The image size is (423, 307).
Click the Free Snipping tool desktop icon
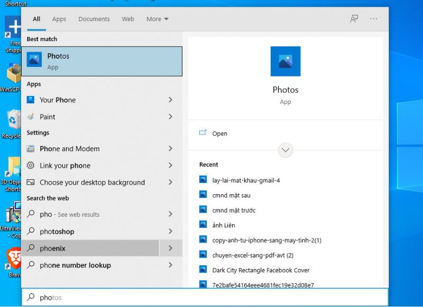click(x=13, y=26)
